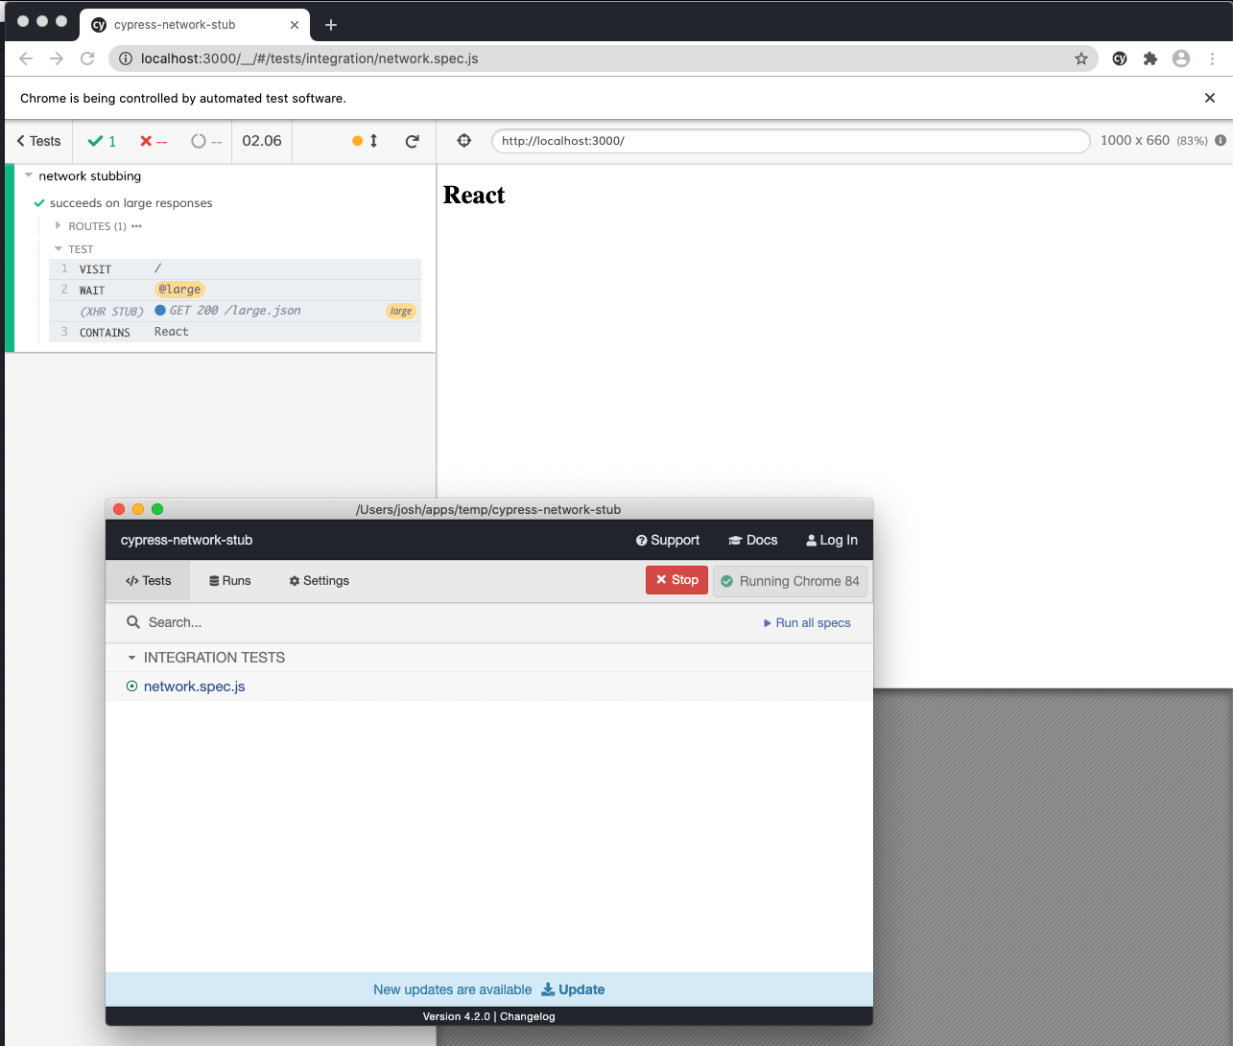Reload the page in Chrome's toolbar
Image resolution: width=1233 pixels, height=1046 pixels.
click(x=87, y=58)
